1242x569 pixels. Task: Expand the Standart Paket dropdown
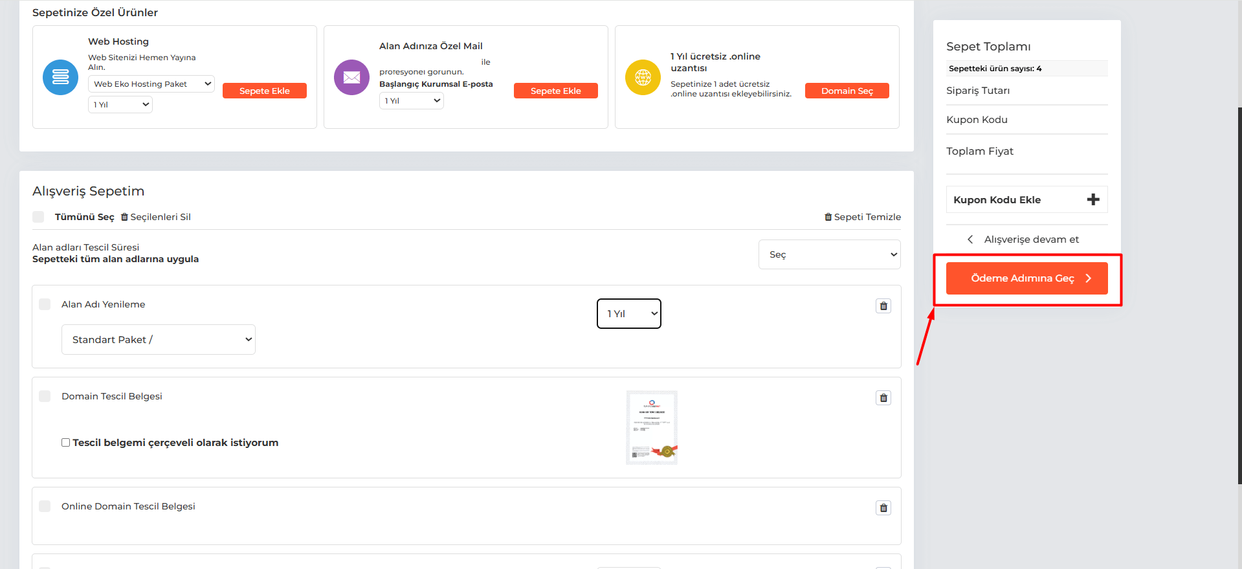coord(159,340)
